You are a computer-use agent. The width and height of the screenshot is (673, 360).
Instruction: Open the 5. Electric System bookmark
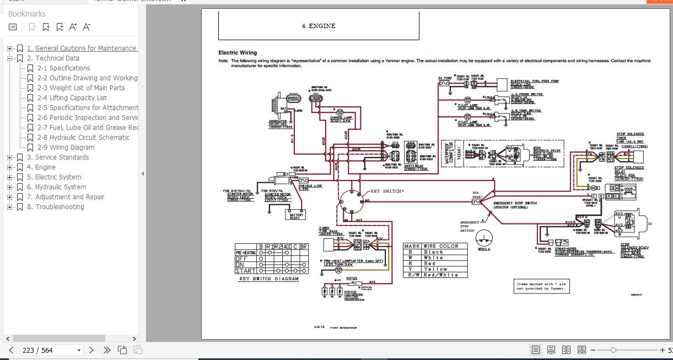(x=54, y=177)
